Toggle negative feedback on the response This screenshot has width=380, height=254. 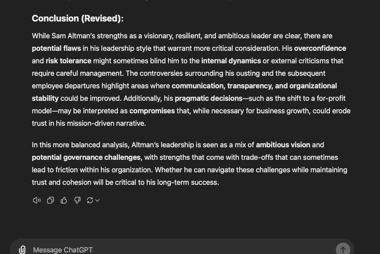pyautogui.click(x=77, y=200)
